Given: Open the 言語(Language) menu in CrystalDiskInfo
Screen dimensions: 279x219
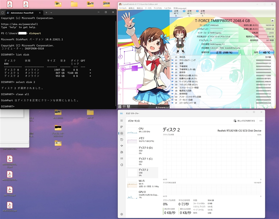Looking at the screenshot, I should (180, 8).
